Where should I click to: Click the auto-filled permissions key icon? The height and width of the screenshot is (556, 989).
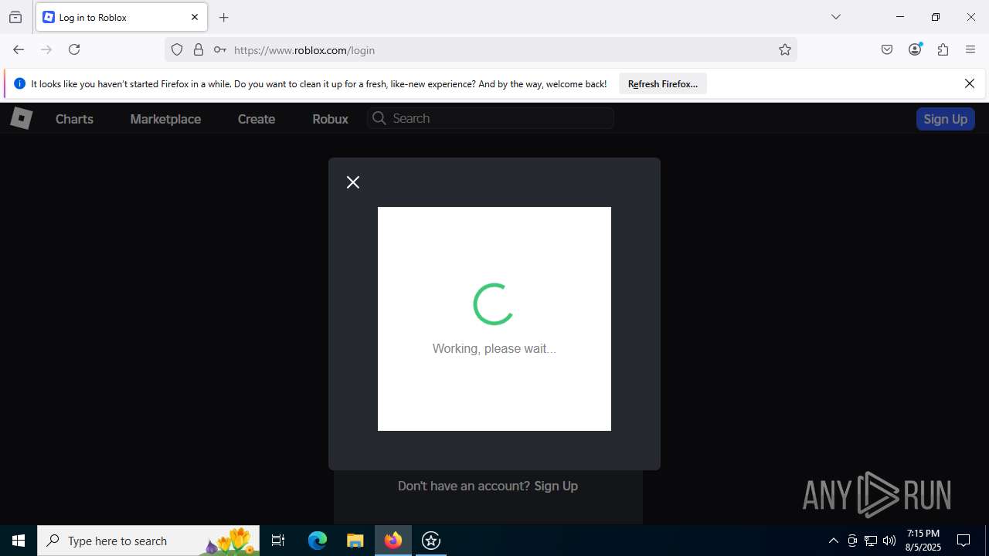[220, 49]
